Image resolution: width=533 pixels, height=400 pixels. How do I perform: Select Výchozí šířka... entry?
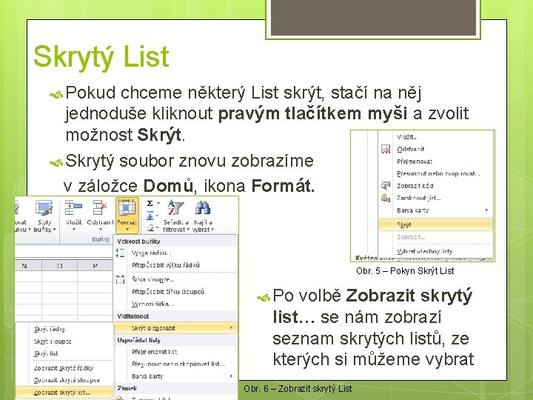click(152, 304)
